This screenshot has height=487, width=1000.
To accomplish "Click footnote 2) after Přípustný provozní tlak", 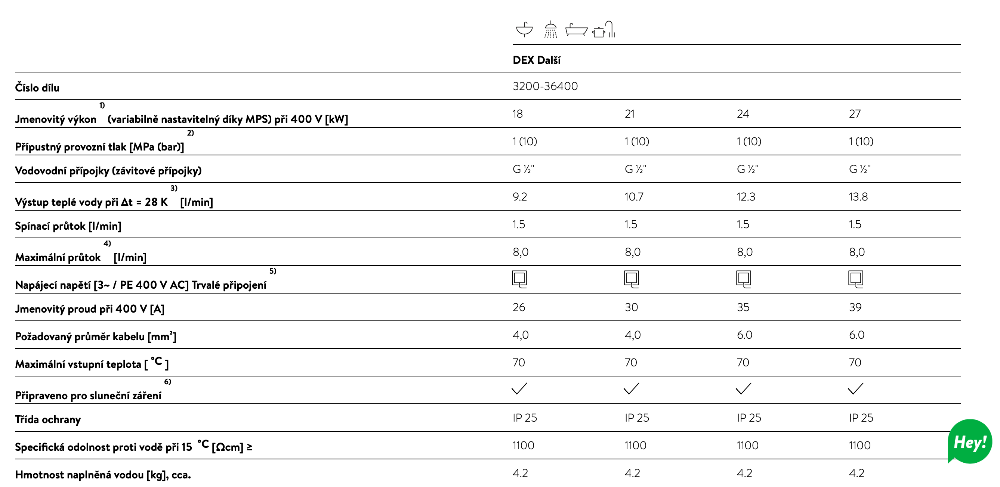I will (x=190, y=133).
